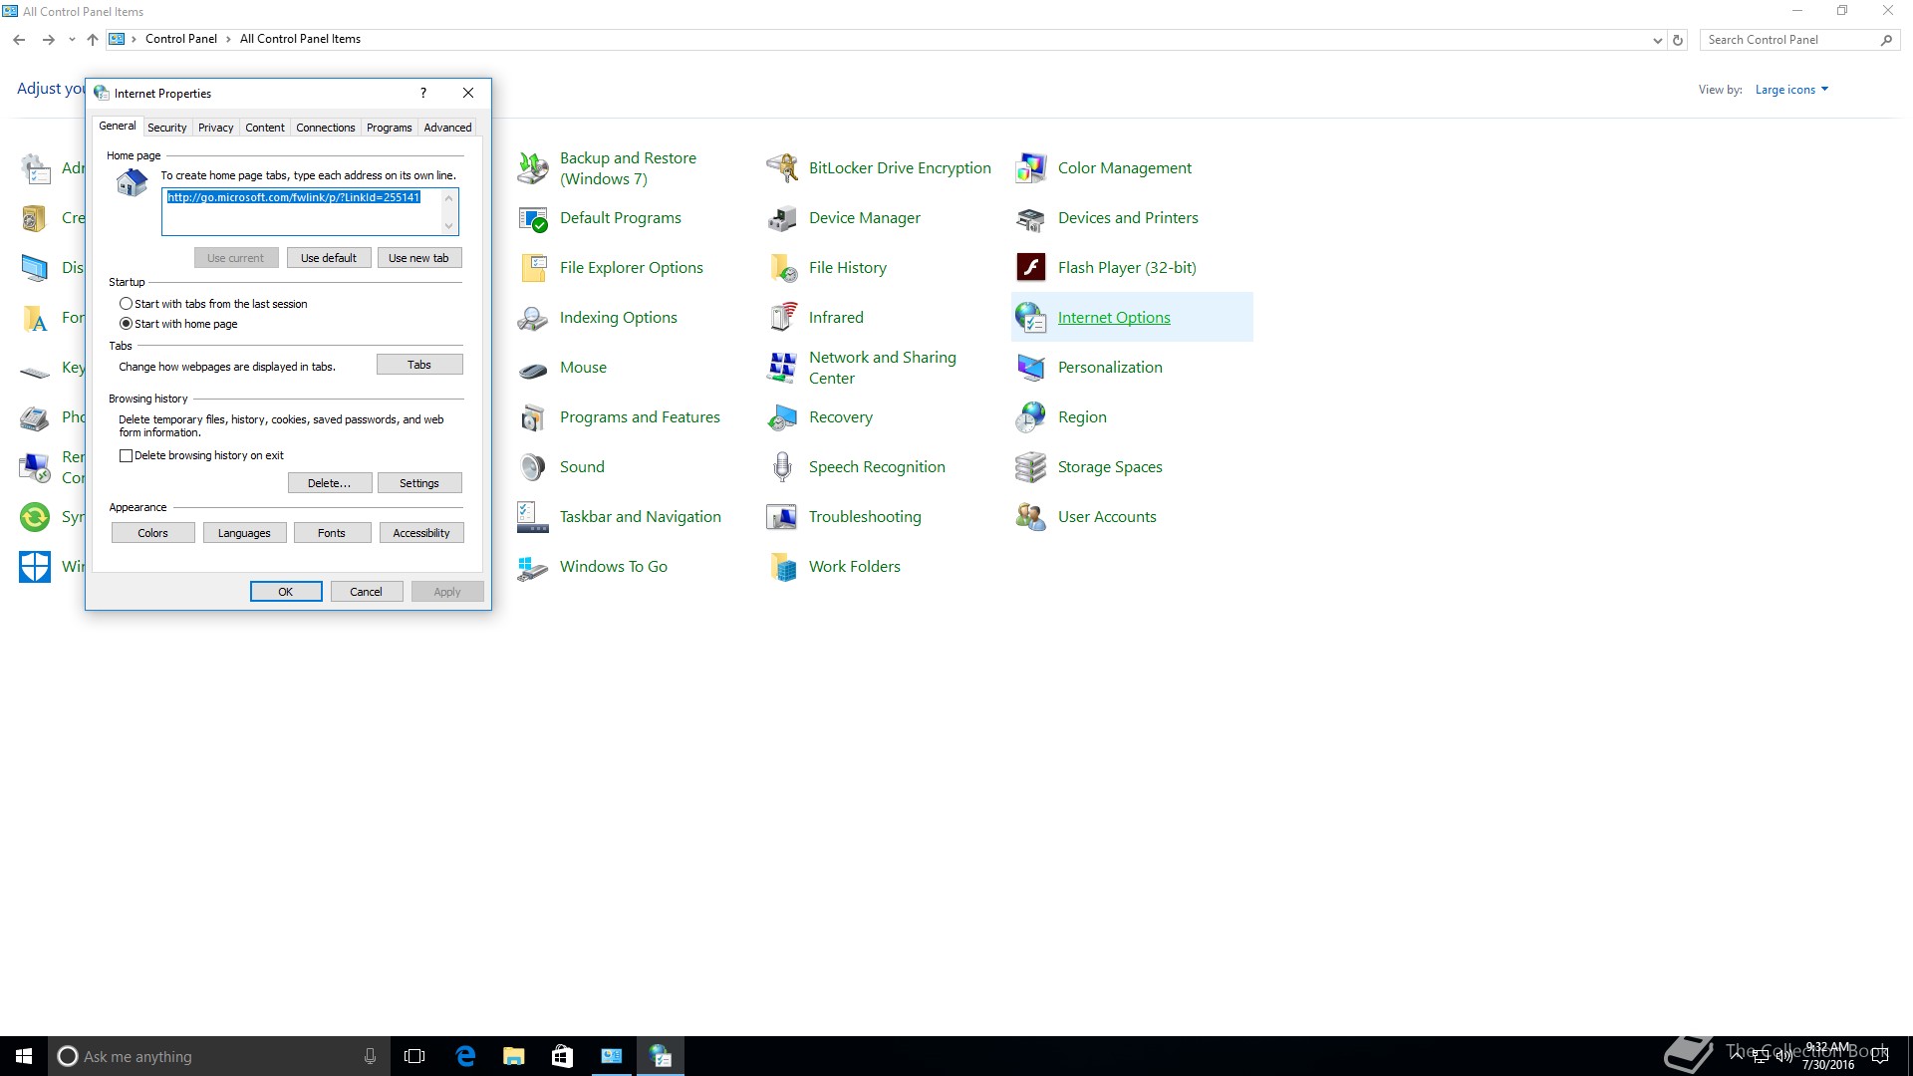
Task: Select Start with tabs from last session
Action: pyautogui.click(x=126, y=304)
